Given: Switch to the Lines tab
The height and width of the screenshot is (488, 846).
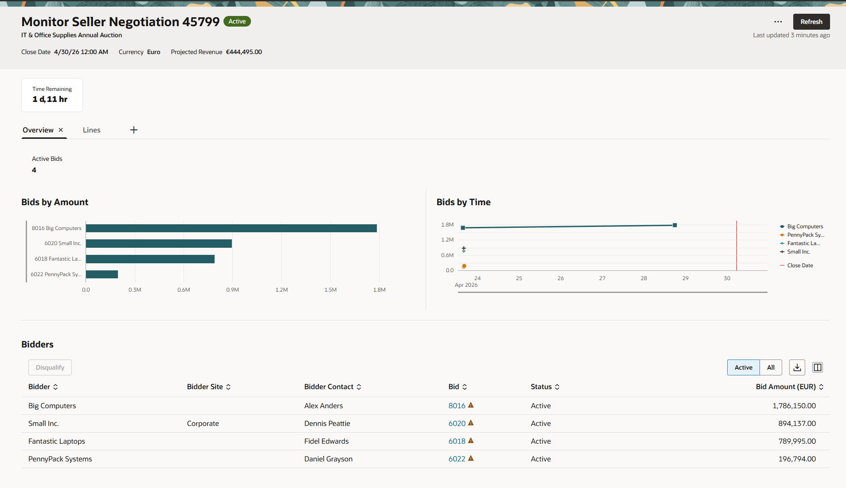Looking at the screenshot, I should (x=91, y=130).
